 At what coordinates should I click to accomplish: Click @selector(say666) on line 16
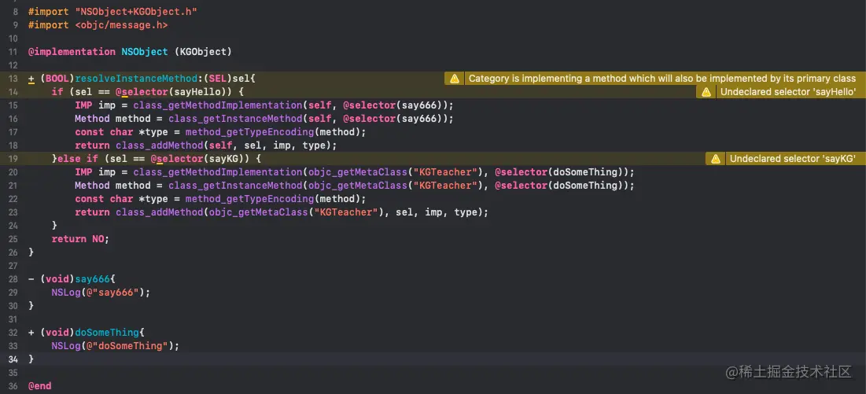coord(395,119)
